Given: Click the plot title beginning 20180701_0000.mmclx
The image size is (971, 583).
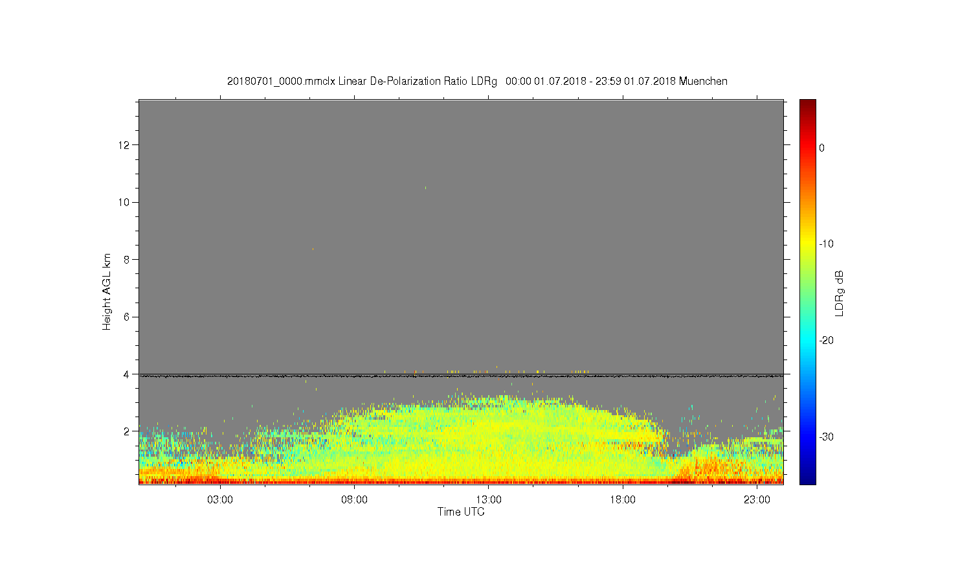Looking at the screenshot, I should click(x=477, y=82).
